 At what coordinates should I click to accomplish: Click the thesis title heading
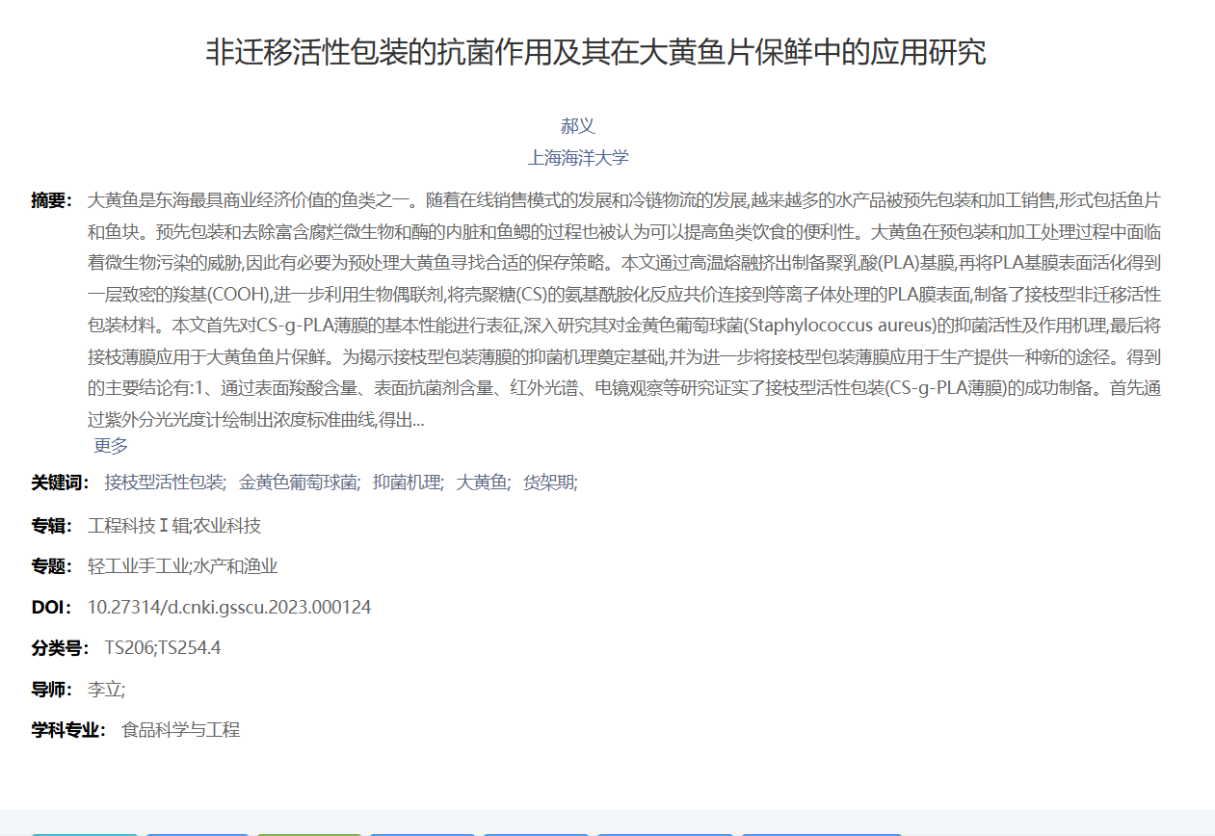click(595, 52)
